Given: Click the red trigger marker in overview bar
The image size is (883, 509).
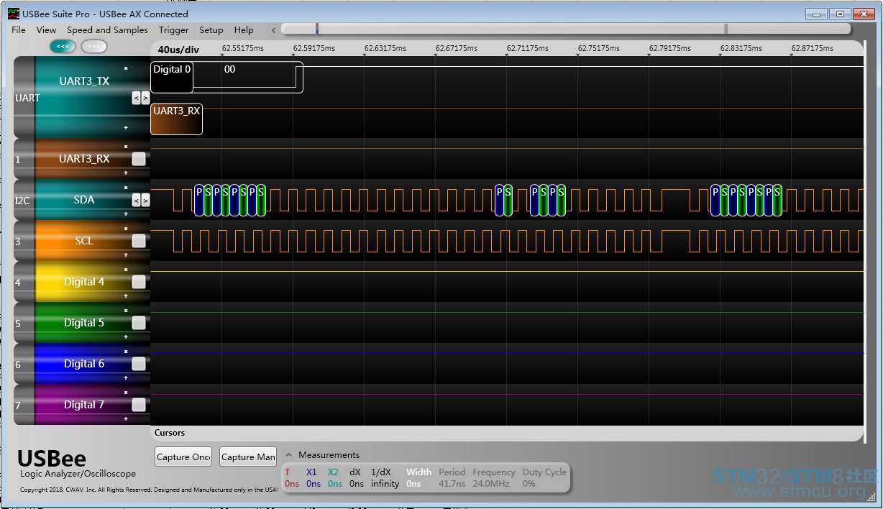Looking at the screenshot, I should coord(317,29).
